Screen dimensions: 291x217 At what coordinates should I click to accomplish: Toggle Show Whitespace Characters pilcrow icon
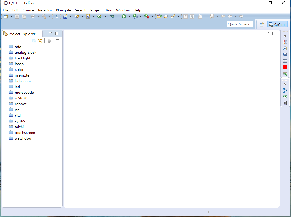192,17
